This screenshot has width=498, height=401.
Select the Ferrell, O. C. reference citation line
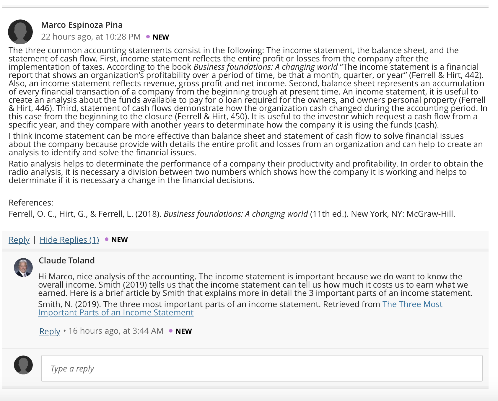[232, 214]
